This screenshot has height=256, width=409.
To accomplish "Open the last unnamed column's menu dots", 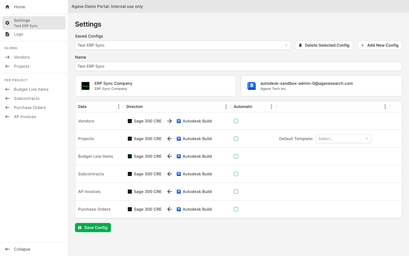I will coord(385,107).
